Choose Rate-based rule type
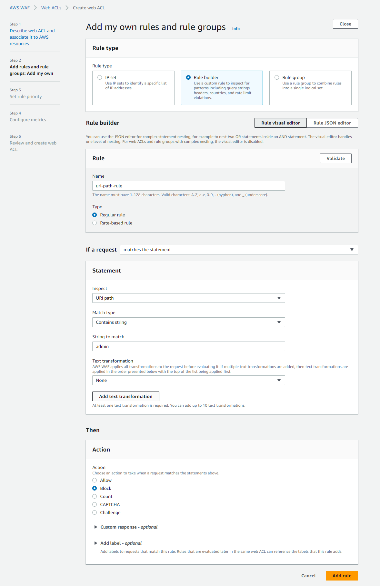This screenshot has width=380, height=586. point(95,223)
